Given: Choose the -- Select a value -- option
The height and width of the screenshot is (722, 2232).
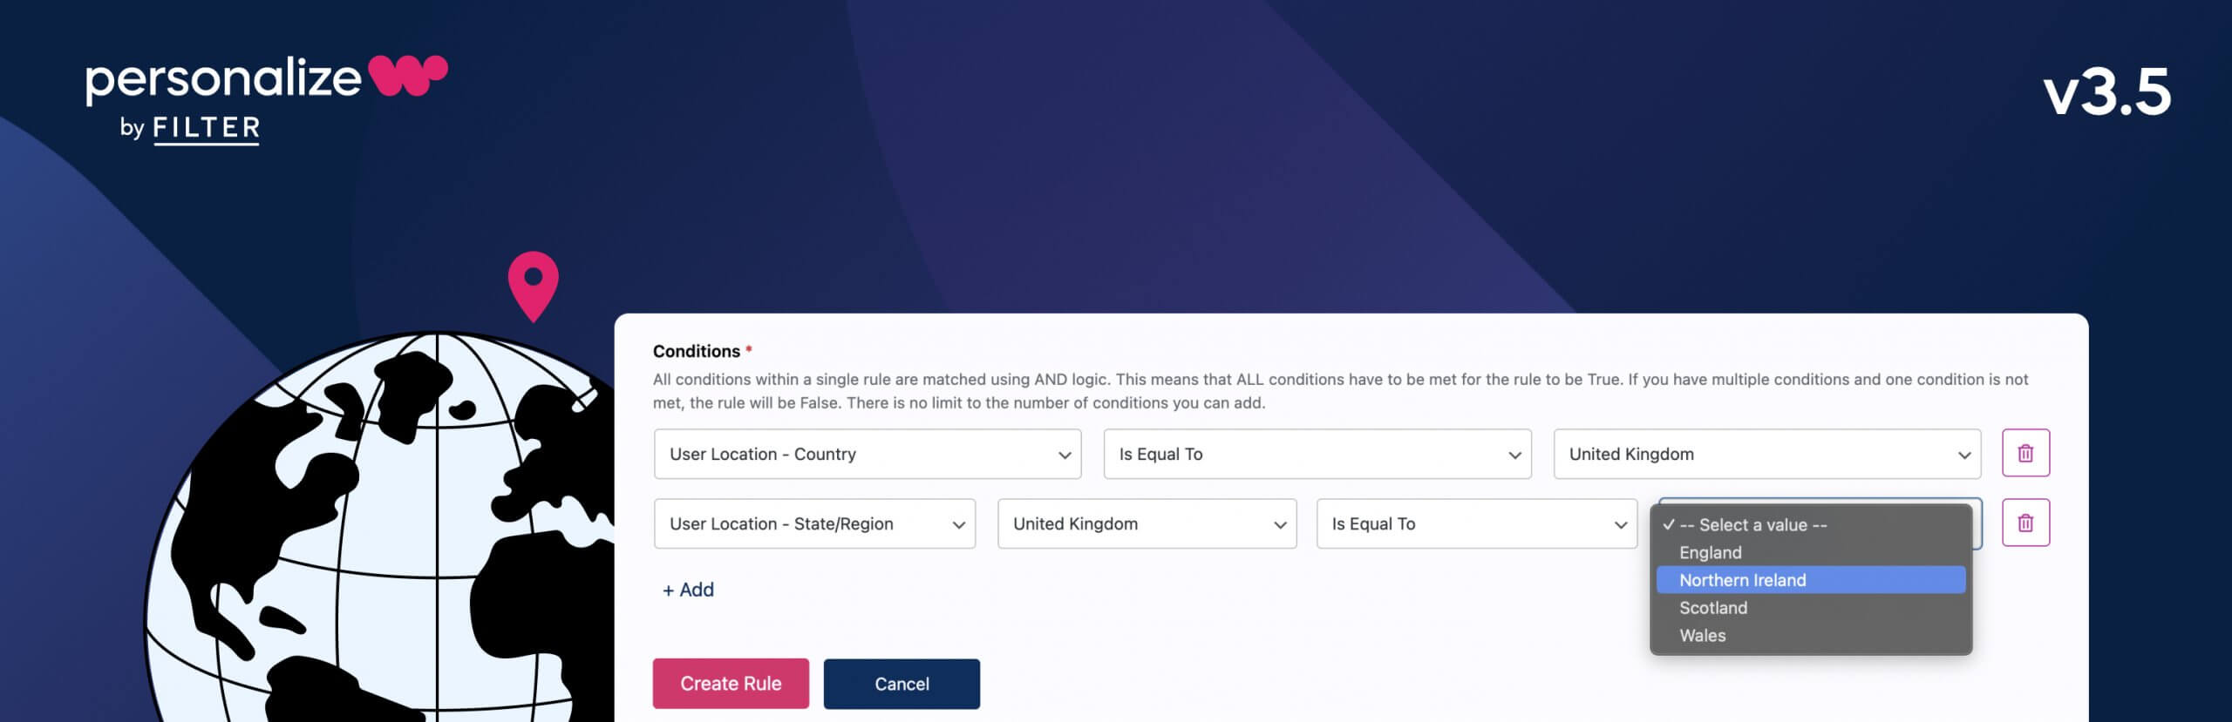Looking at the screenshot, I should click(1748, 525).
